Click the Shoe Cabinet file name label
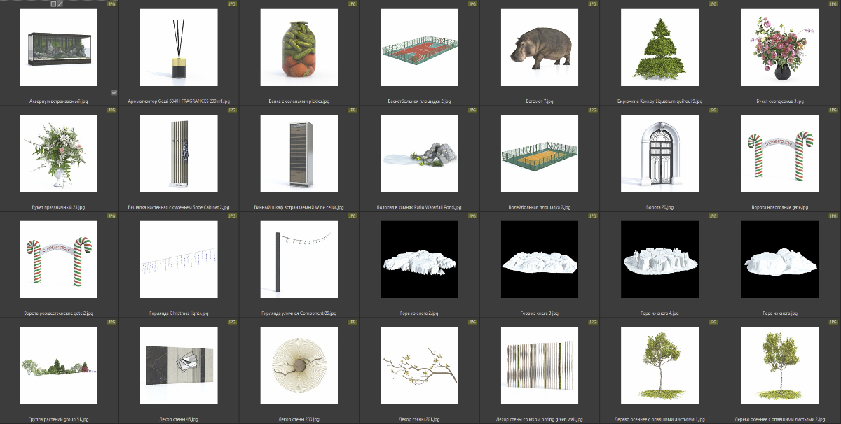The height and width of the screenshot is (424, 841). pyautogui.click(x=179, y=208)
